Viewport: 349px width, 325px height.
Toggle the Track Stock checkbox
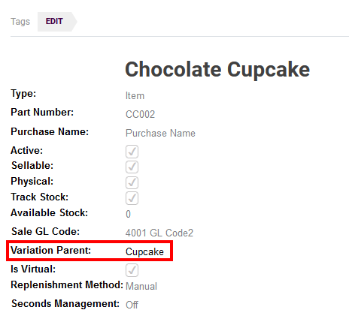point(132,198)
